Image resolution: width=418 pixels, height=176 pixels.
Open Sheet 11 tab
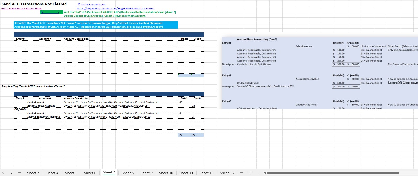(186, 173)
